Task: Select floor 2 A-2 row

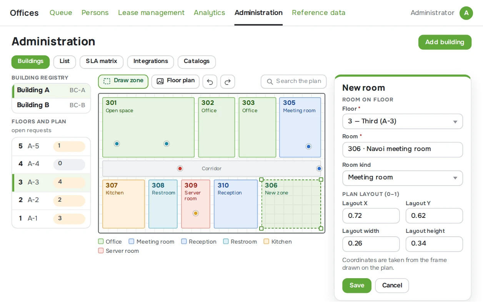Action: point(51,200)
